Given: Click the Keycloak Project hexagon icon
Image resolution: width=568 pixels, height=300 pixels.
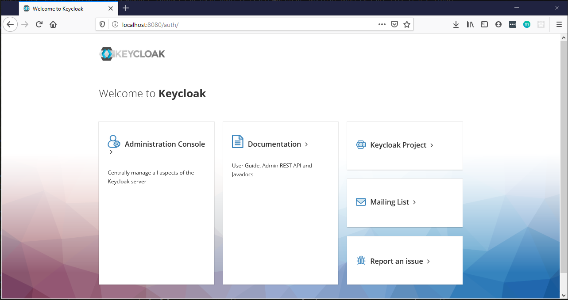Looking at the screenshot, I should (361, 145).
